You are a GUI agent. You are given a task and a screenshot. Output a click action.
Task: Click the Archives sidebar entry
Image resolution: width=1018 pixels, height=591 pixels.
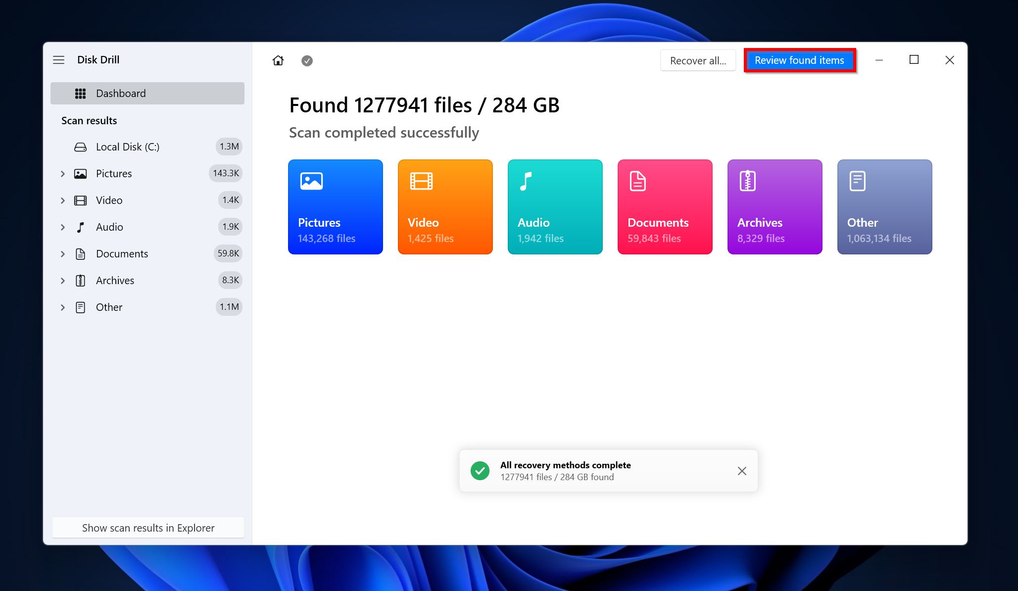(115, 280)
